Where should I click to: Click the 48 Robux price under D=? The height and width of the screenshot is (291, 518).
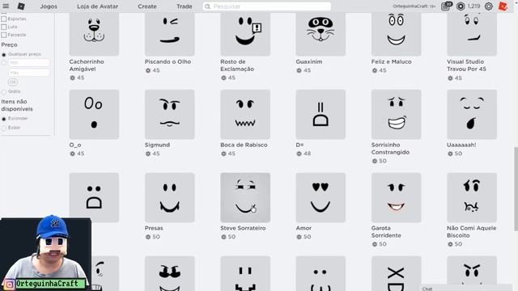(304, 154)
